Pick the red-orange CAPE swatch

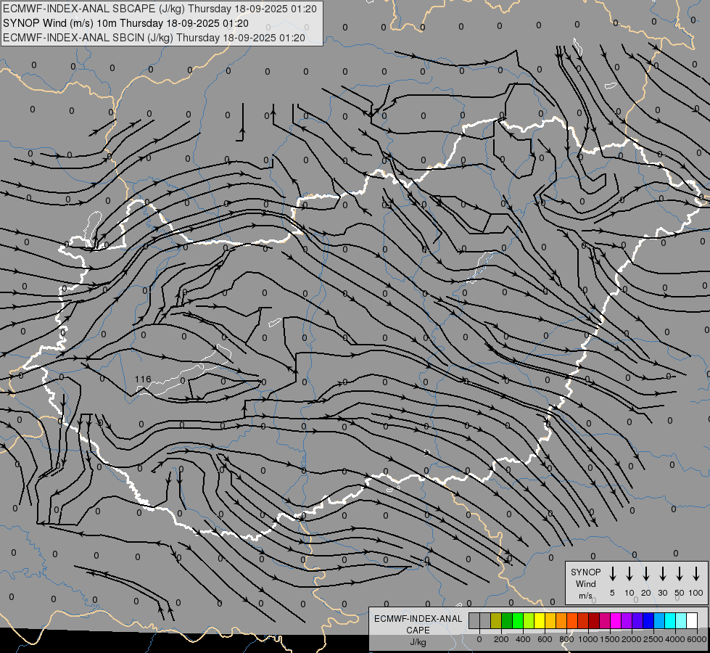point(572,621)
